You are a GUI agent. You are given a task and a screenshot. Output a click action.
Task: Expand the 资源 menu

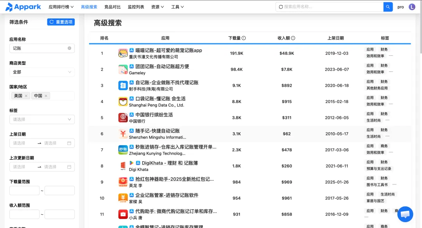[157, 7]
